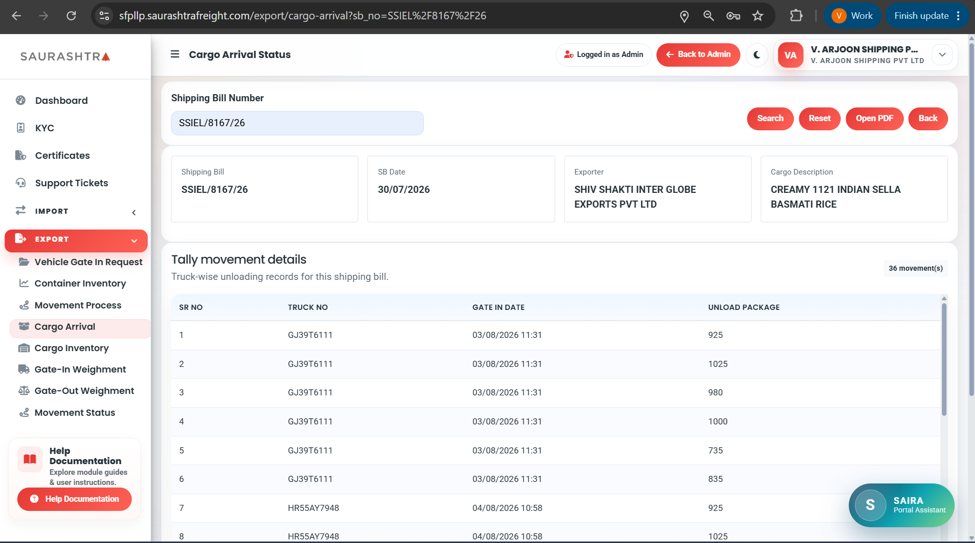The height and width of the screenshot is (543, 975).
Task: Click truck HR55AY7948 in row 7
Action: [x=313, y=507]
